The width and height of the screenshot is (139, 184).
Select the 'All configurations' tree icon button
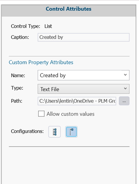pos(54,132)
